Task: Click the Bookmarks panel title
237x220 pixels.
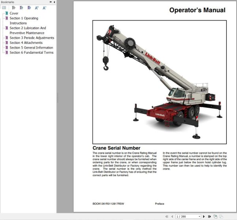Action: click(8, 2)
